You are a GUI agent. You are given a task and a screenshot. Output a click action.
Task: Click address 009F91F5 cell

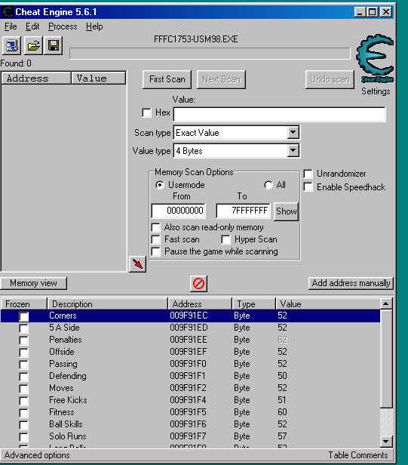coord(188,412)
